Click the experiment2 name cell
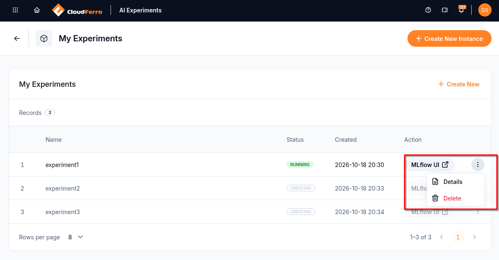The height and width of the screenshot is (260, 499). click(x=63, y=188)
